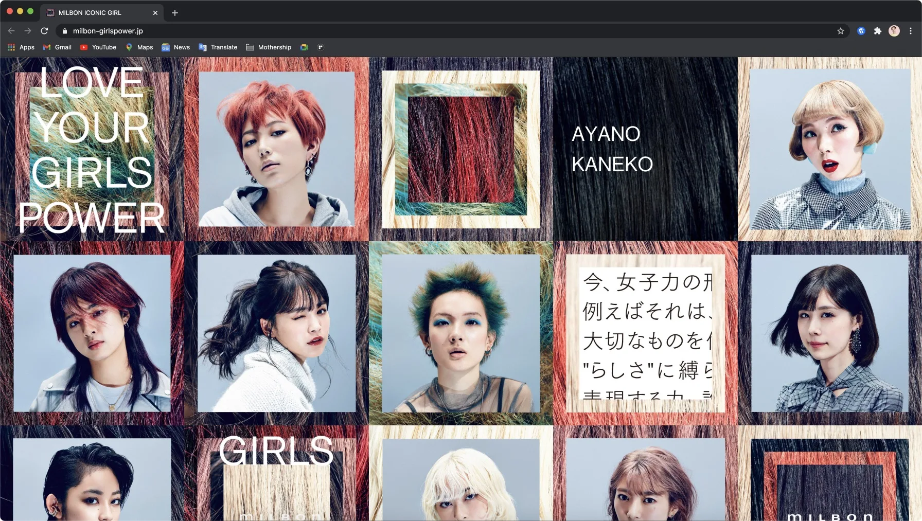Open the Translate bookmark
Screen dimensions: 922x521
(218, 47)
